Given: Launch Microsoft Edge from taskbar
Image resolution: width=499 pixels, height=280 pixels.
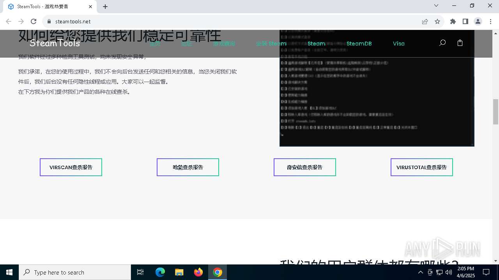Looking at the screenshot, I should point(160,272).
